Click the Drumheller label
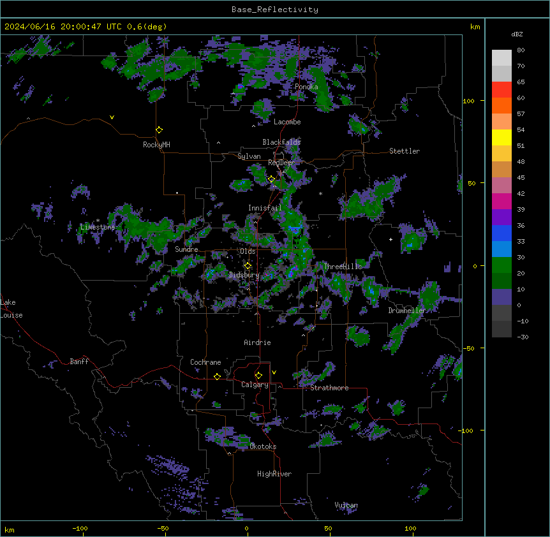The image size is (550, 537). click(407, 311)
